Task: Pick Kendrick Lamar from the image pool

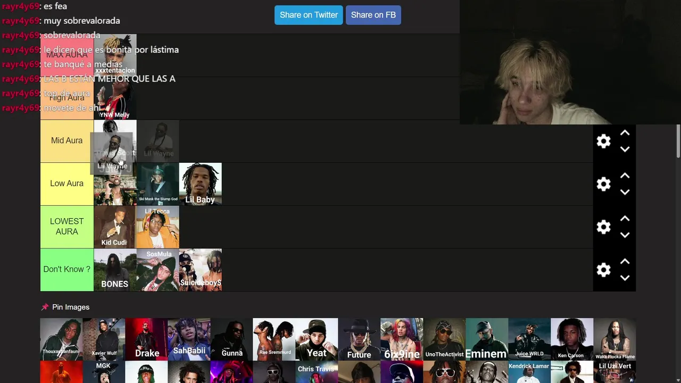Action: point(529,372)
